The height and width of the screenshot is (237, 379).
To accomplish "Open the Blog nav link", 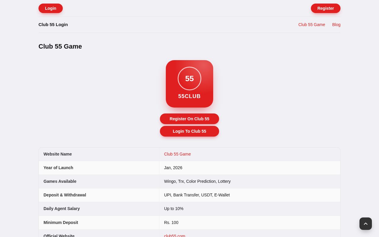I will coord(336,25).
